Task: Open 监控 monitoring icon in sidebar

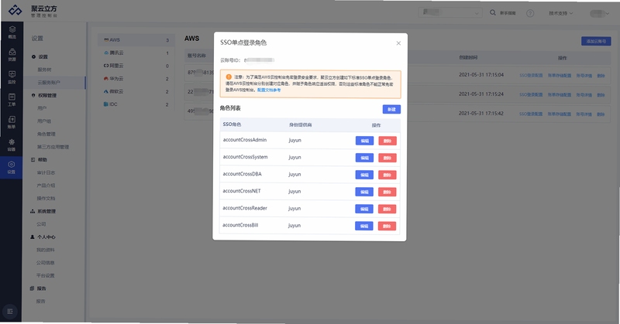Action: click(12, 77)
